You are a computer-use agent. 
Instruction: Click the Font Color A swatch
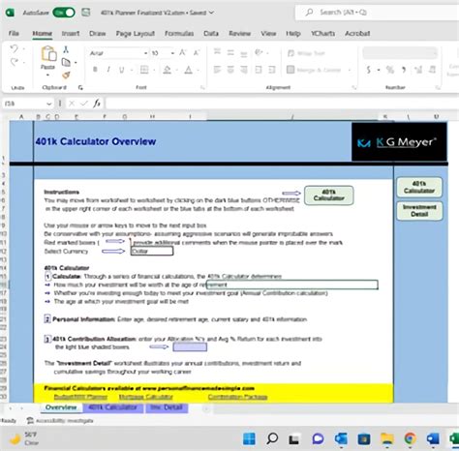(x=189, y=70)
